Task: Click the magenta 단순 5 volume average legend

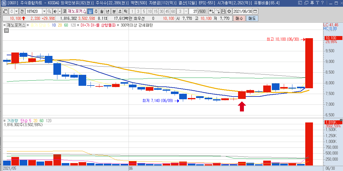Action: point(26,120)
